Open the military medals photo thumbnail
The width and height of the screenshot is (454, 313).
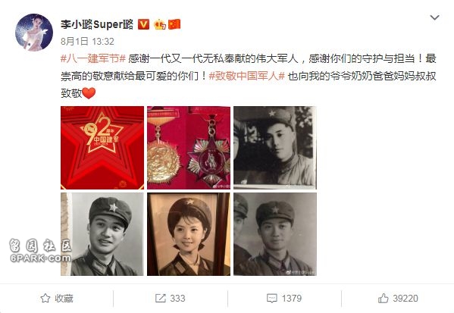pos(189,148)
